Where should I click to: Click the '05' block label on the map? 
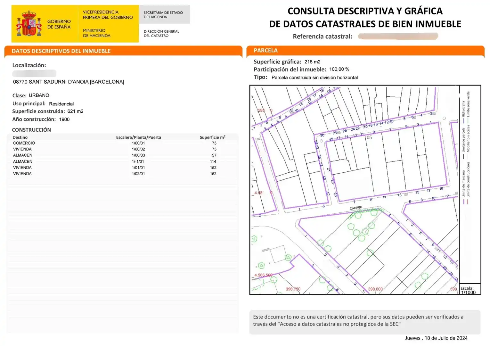pos(369,137)
